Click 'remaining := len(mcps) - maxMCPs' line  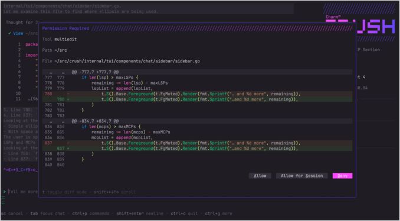(x=131, y=132)
